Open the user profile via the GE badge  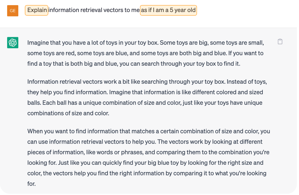12,10
